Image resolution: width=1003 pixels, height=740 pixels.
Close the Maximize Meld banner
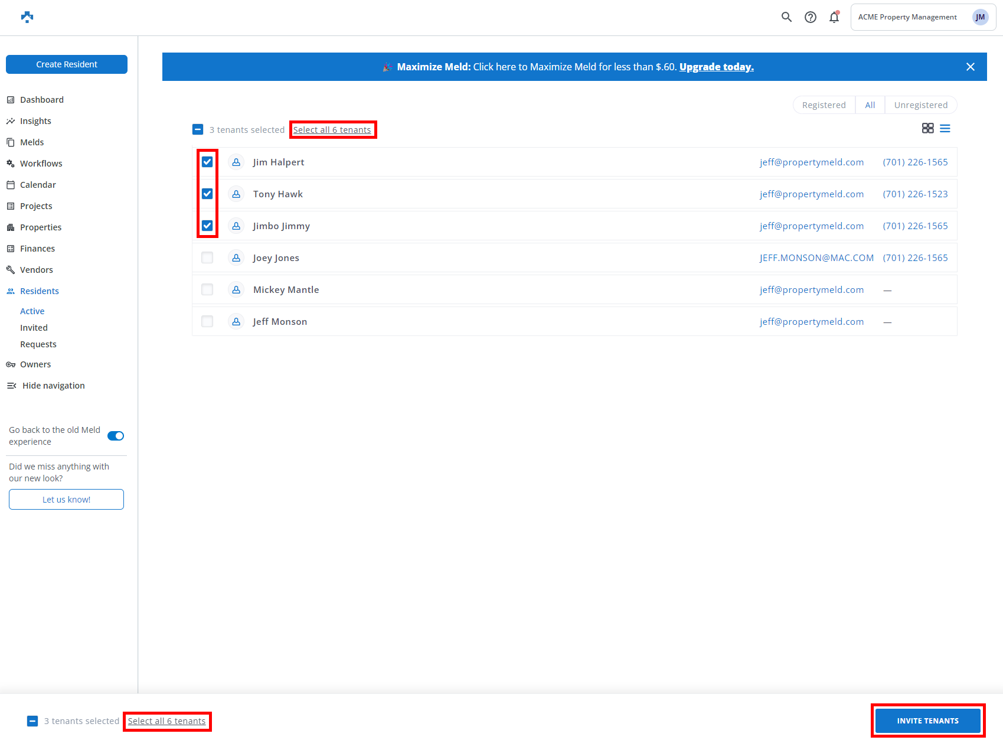click(x=970, y=67)
